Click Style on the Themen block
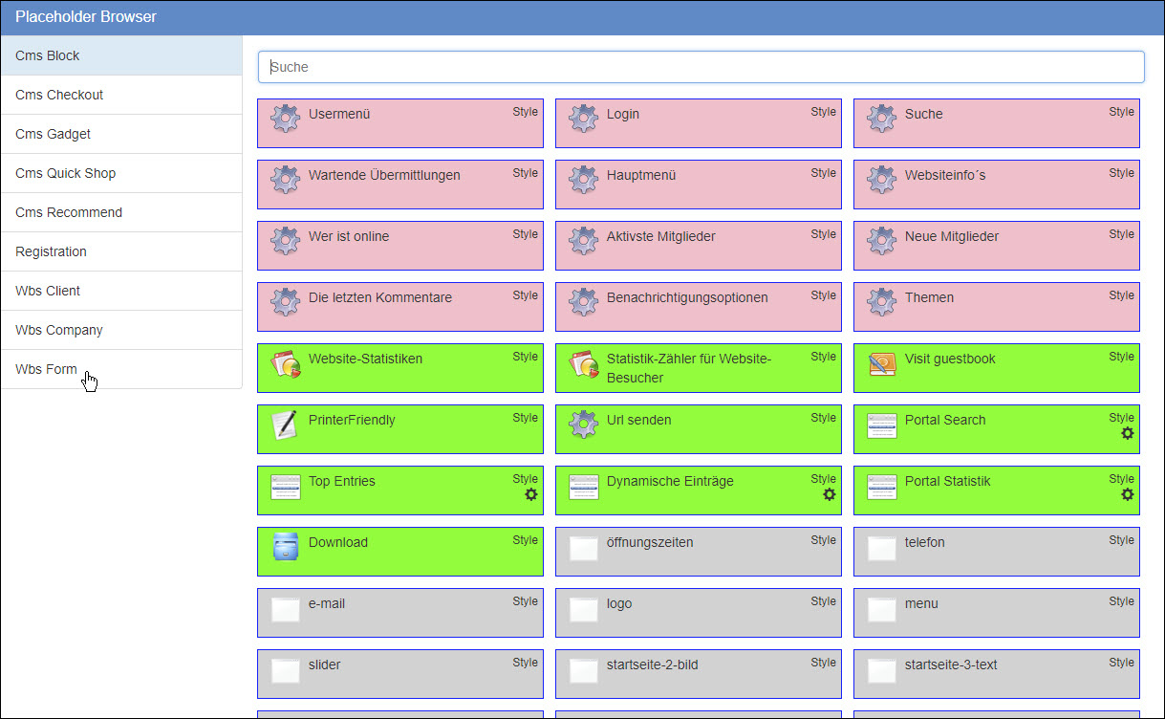The image size is (1165, 719). [1122, 295]
